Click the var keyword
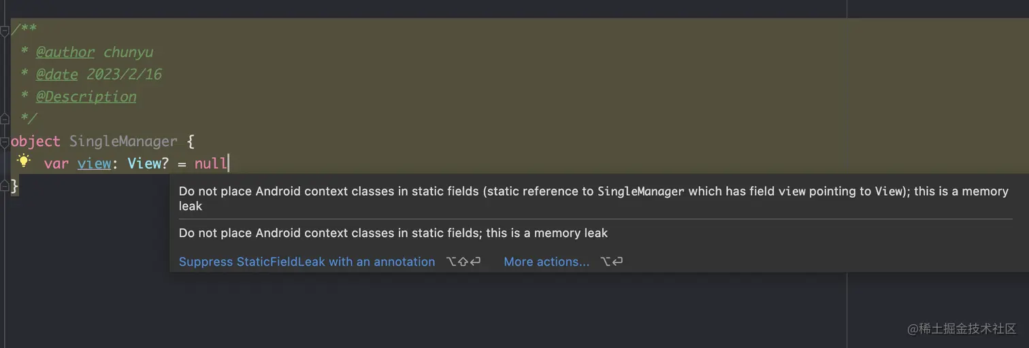 point(56,164)
